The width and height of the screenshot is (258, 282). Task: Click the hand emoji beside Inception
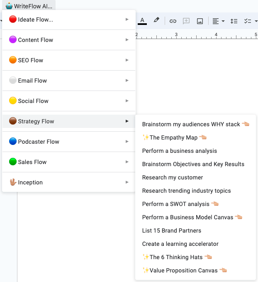click(13, 182)
